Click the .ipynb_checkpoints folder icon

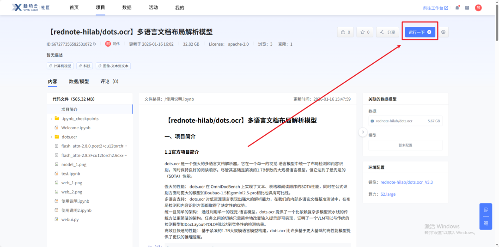[57, 119]
